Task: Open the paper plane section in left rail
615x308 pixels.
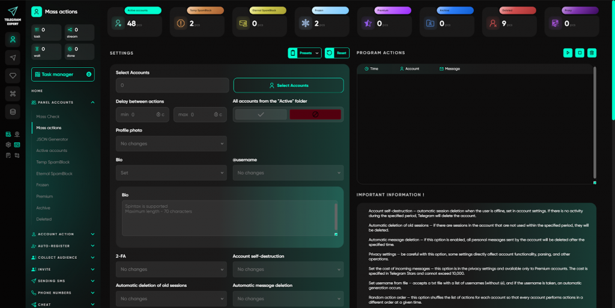Action: click(13, 58)
